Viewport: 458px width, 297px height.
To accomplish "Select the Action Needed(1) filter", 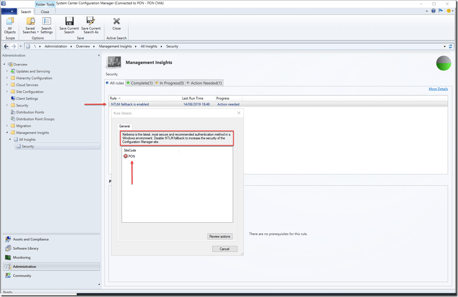I will pyautogui.click(x=204, y=83).
